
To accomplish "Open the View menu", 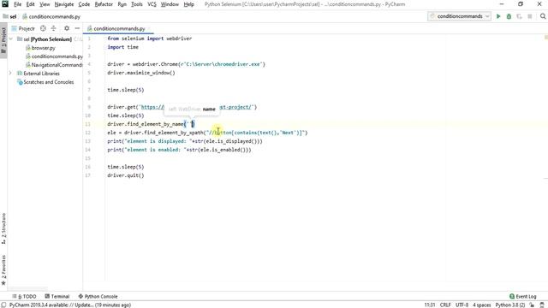I will click(x=45, y=4).
